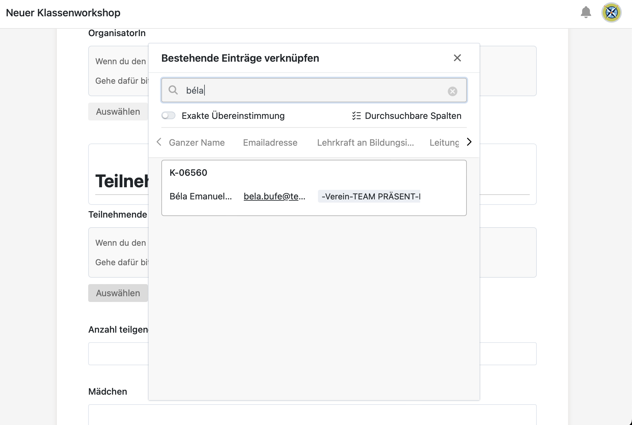The height and width of the screenshot is (425, 632).
Task: Click the Mädchen input field
Action: click(312, 414)
